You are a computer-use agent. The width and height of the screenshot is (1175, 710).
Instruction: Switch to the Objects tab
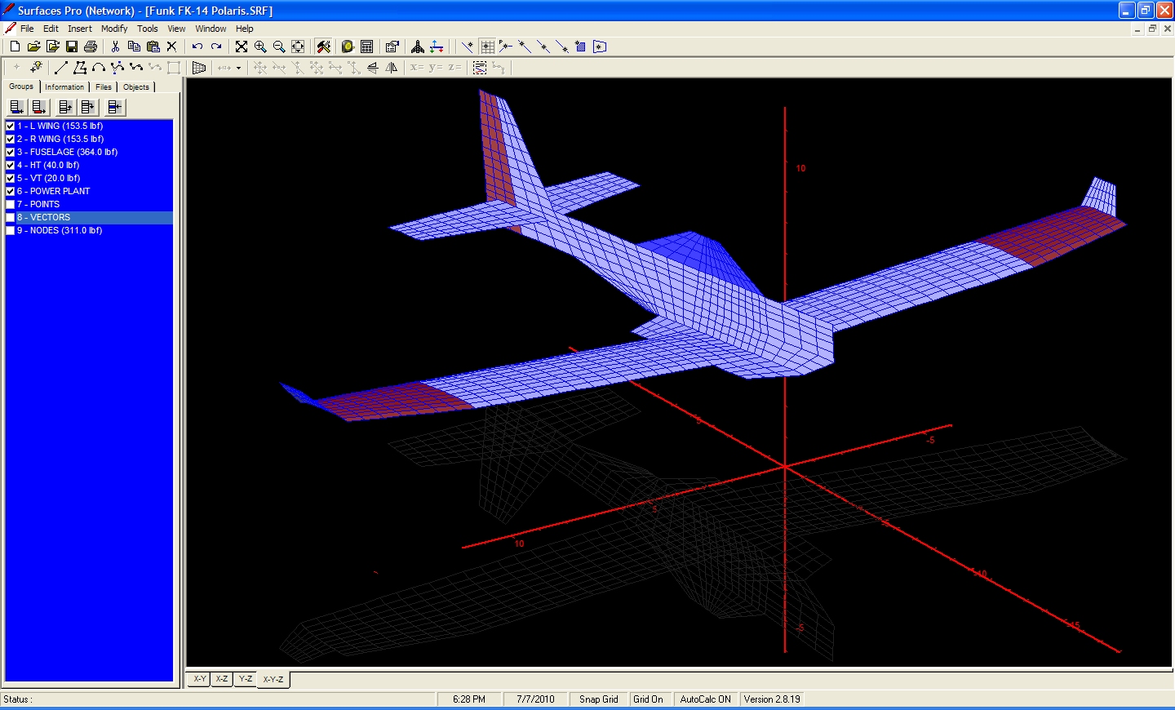pyautogui.click(x=136, y=87)
